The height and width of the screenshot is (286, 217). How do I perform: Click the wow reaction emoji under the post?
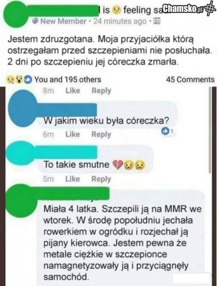click(x=19, y=80)
